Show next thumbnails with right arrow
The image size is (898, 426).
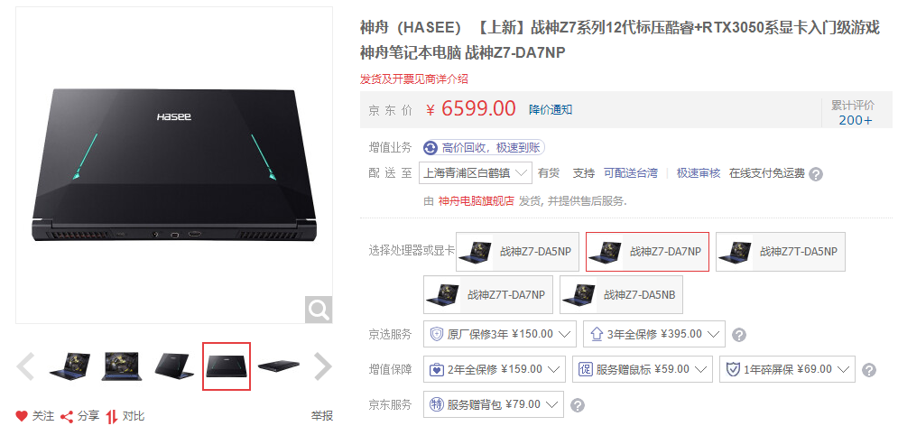[323, 366]
